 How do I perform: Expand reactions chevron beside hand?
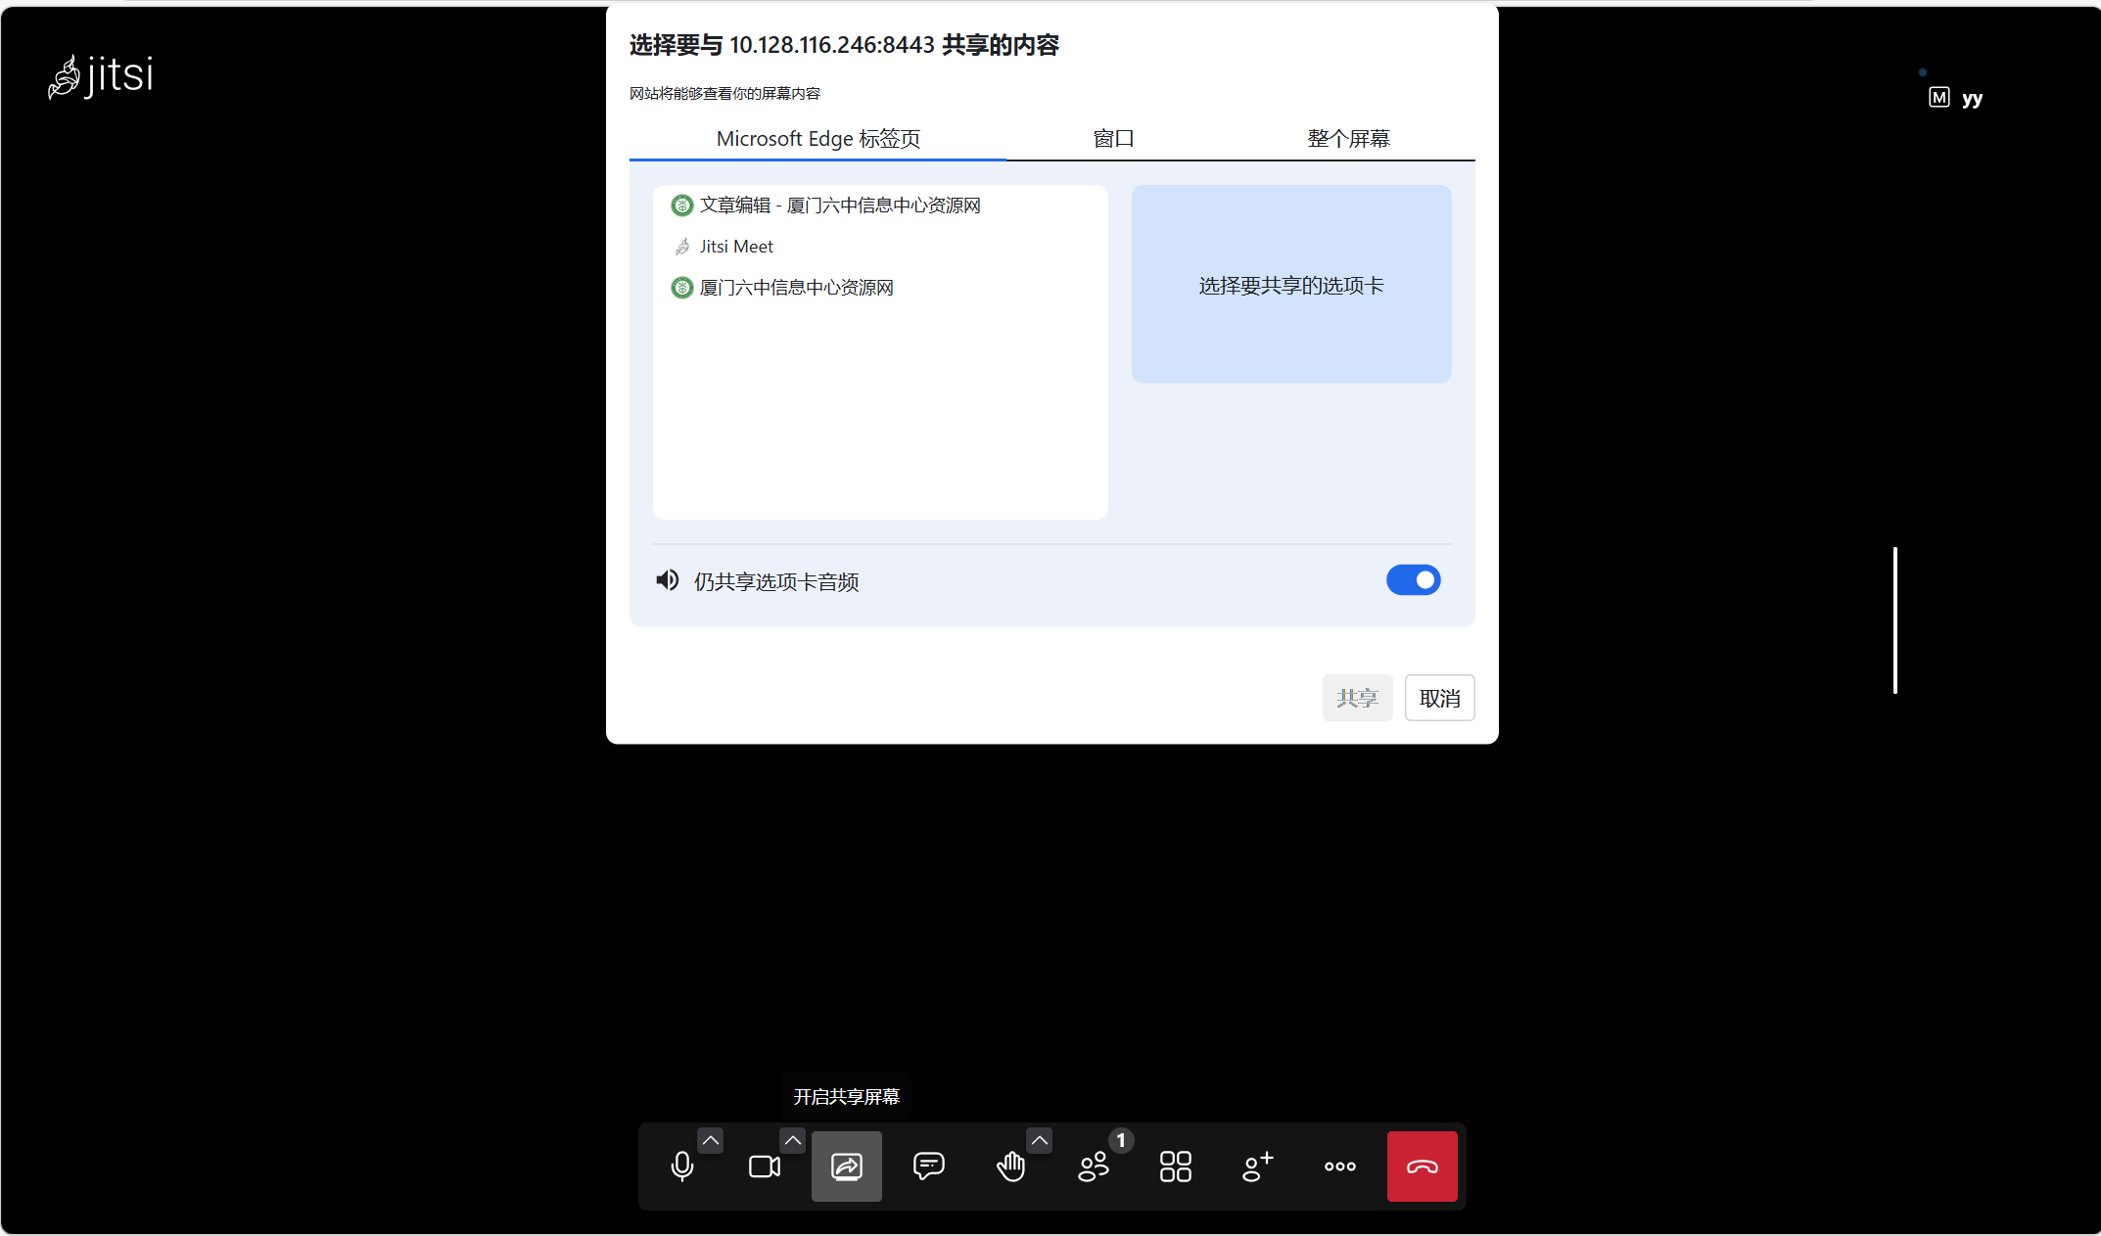coord(1040,1140)
